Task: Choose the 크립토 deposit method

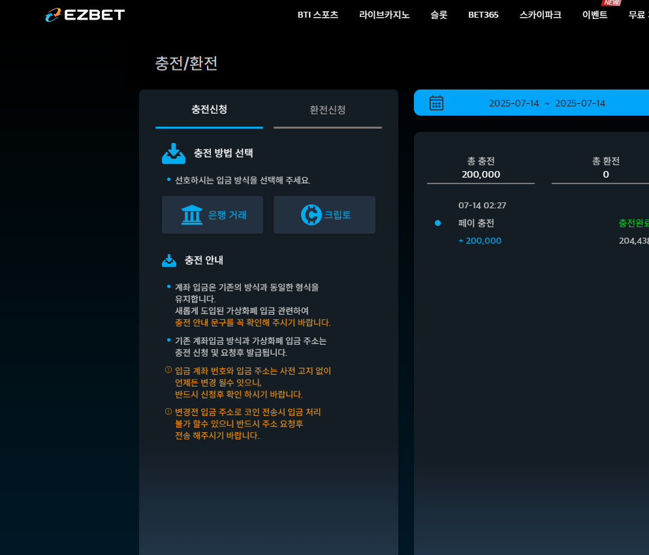Action: click(324, 215)
